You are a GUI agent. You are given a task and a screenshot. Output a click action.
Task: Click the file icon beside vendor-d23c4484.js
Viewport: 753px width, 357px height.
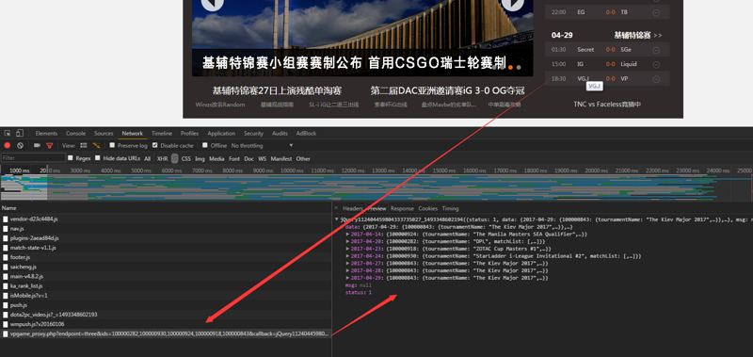[6, 219]
